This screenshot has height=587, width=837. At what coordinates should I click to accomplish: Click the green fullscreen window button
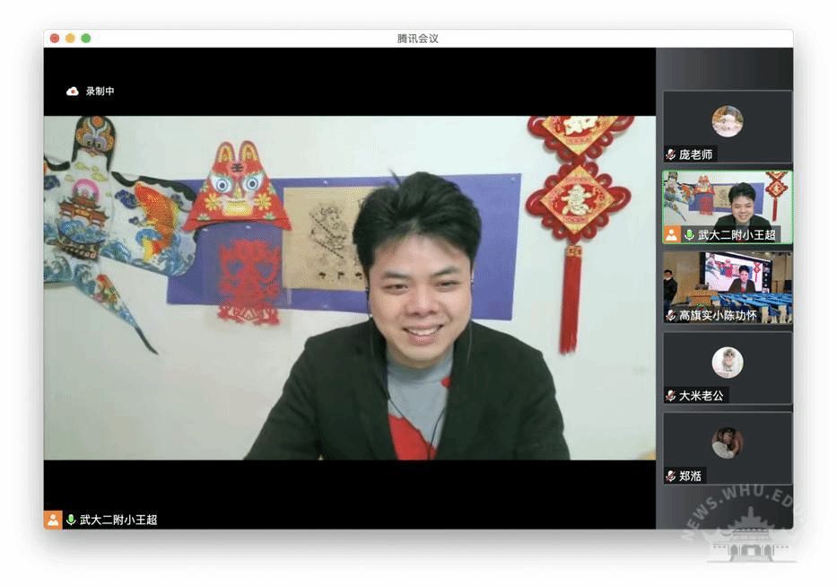tap(86, 39)
